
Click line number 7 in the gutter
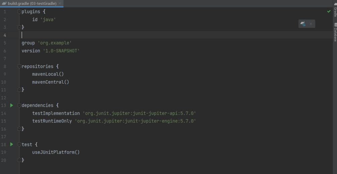(5, 59)
